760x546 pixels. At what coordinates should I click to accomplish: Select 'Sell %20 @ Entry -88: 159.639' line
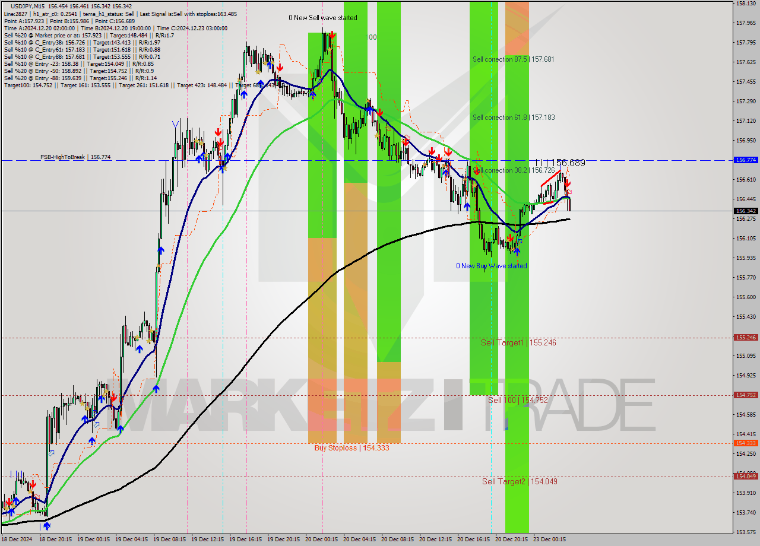(80, 78)
